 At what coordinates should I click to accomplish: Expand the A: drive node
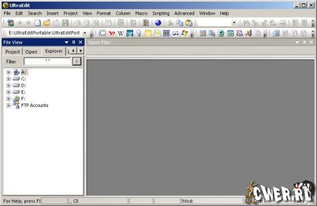8,72
